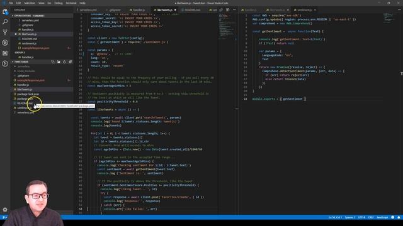This screenshot has height=226, width=403.
Task: Click the New File icon in TWEETLIKER header
Action: coord(53,62)
